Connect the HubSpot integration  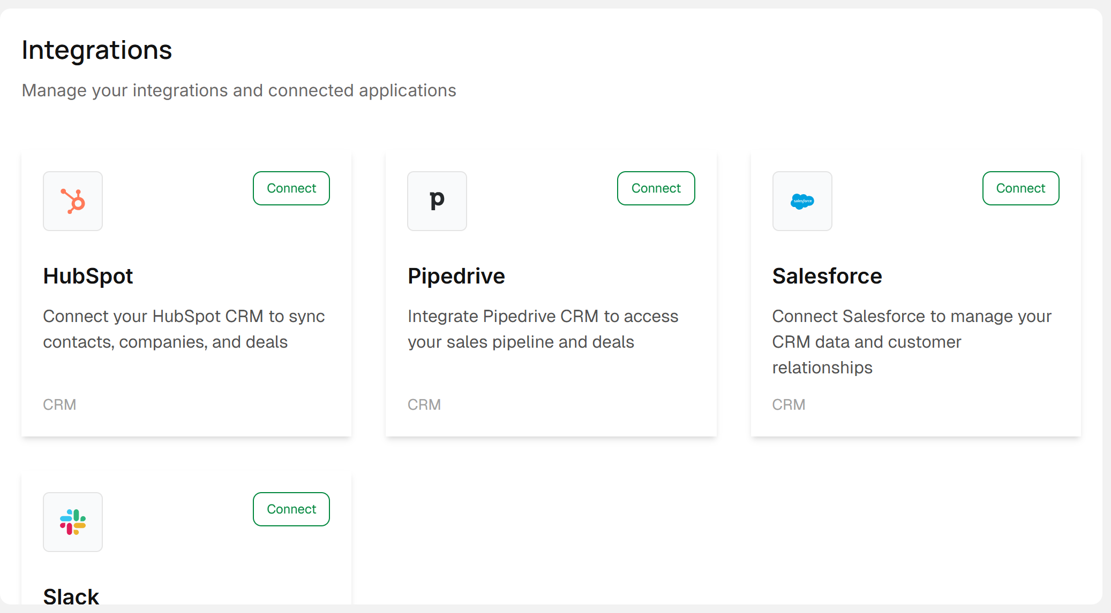[x=291, y=188]
